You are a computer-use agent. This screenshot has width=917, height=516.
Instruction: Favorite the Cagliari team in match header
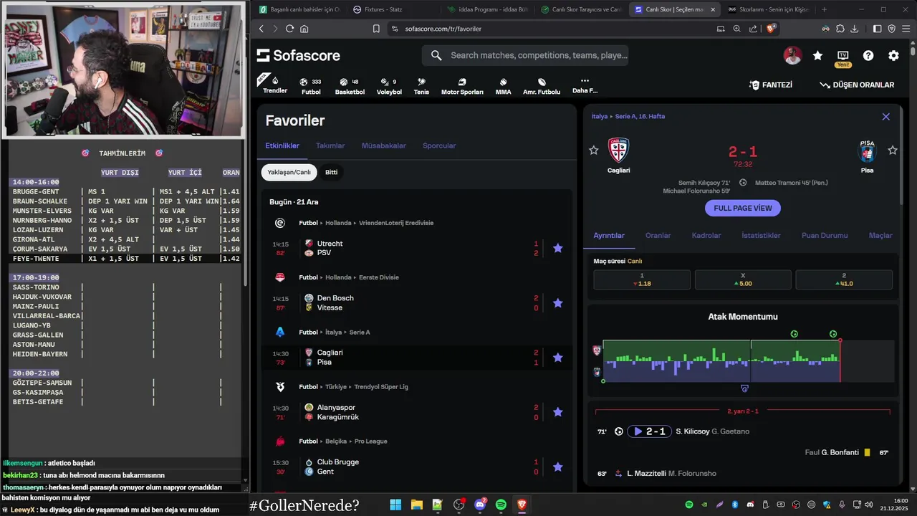coord(593,150)
